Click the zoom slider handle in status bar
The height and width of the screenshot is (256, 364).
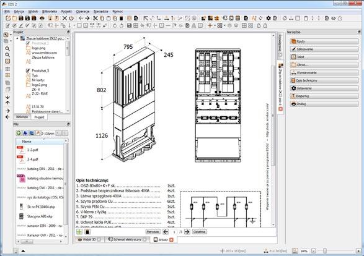tap(325, 250)
